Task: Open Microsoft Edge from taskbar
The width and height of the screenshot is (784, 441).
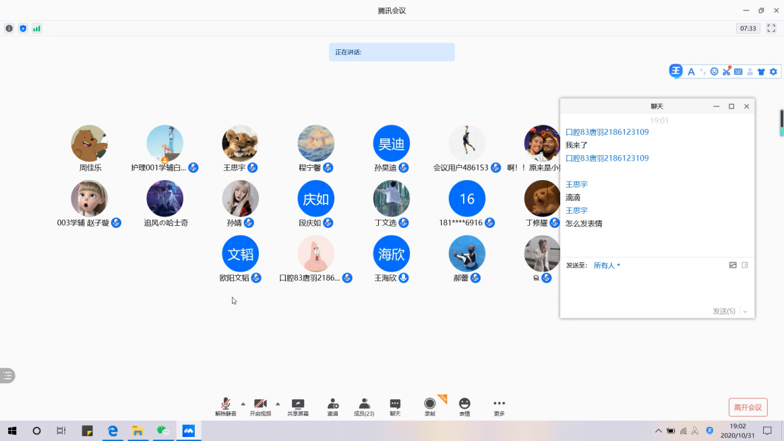Action: click(x=113, y=430)
